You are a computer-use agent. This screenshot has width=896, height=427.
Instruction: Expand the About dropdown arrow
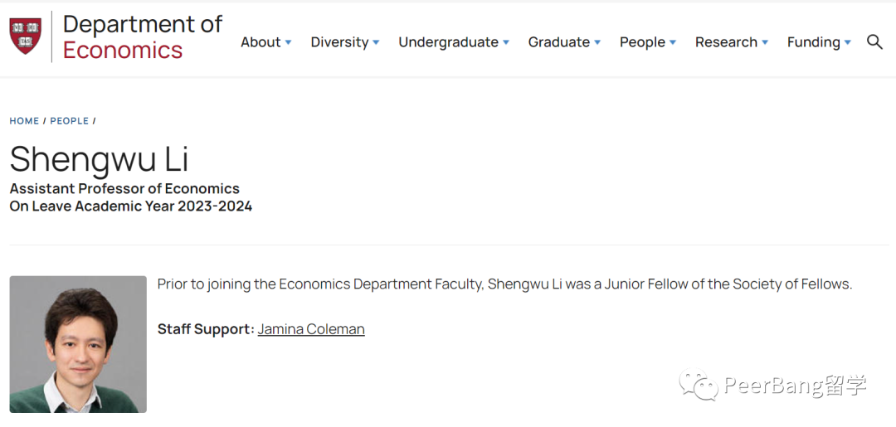[x=289, y=43]
